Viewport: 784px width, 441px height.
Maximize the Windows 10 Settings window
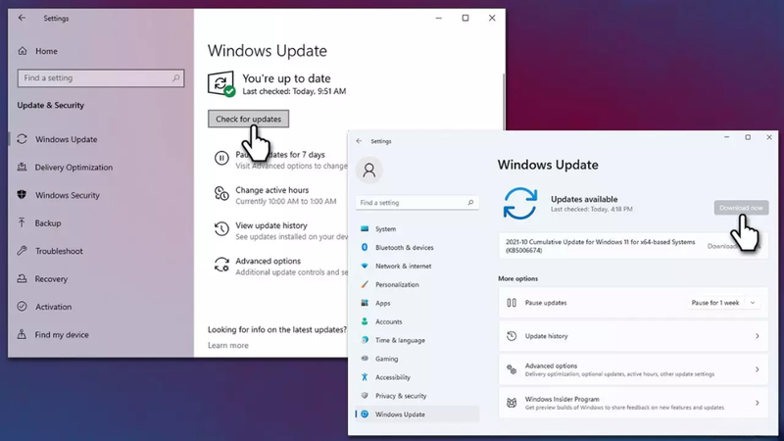click(465, 18)
